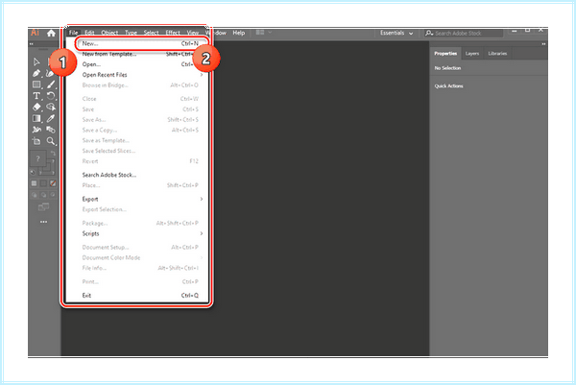This screenshot has width=576, height=385.
Task: Click the Search Adobe Stock field
Action: (464, 33)
